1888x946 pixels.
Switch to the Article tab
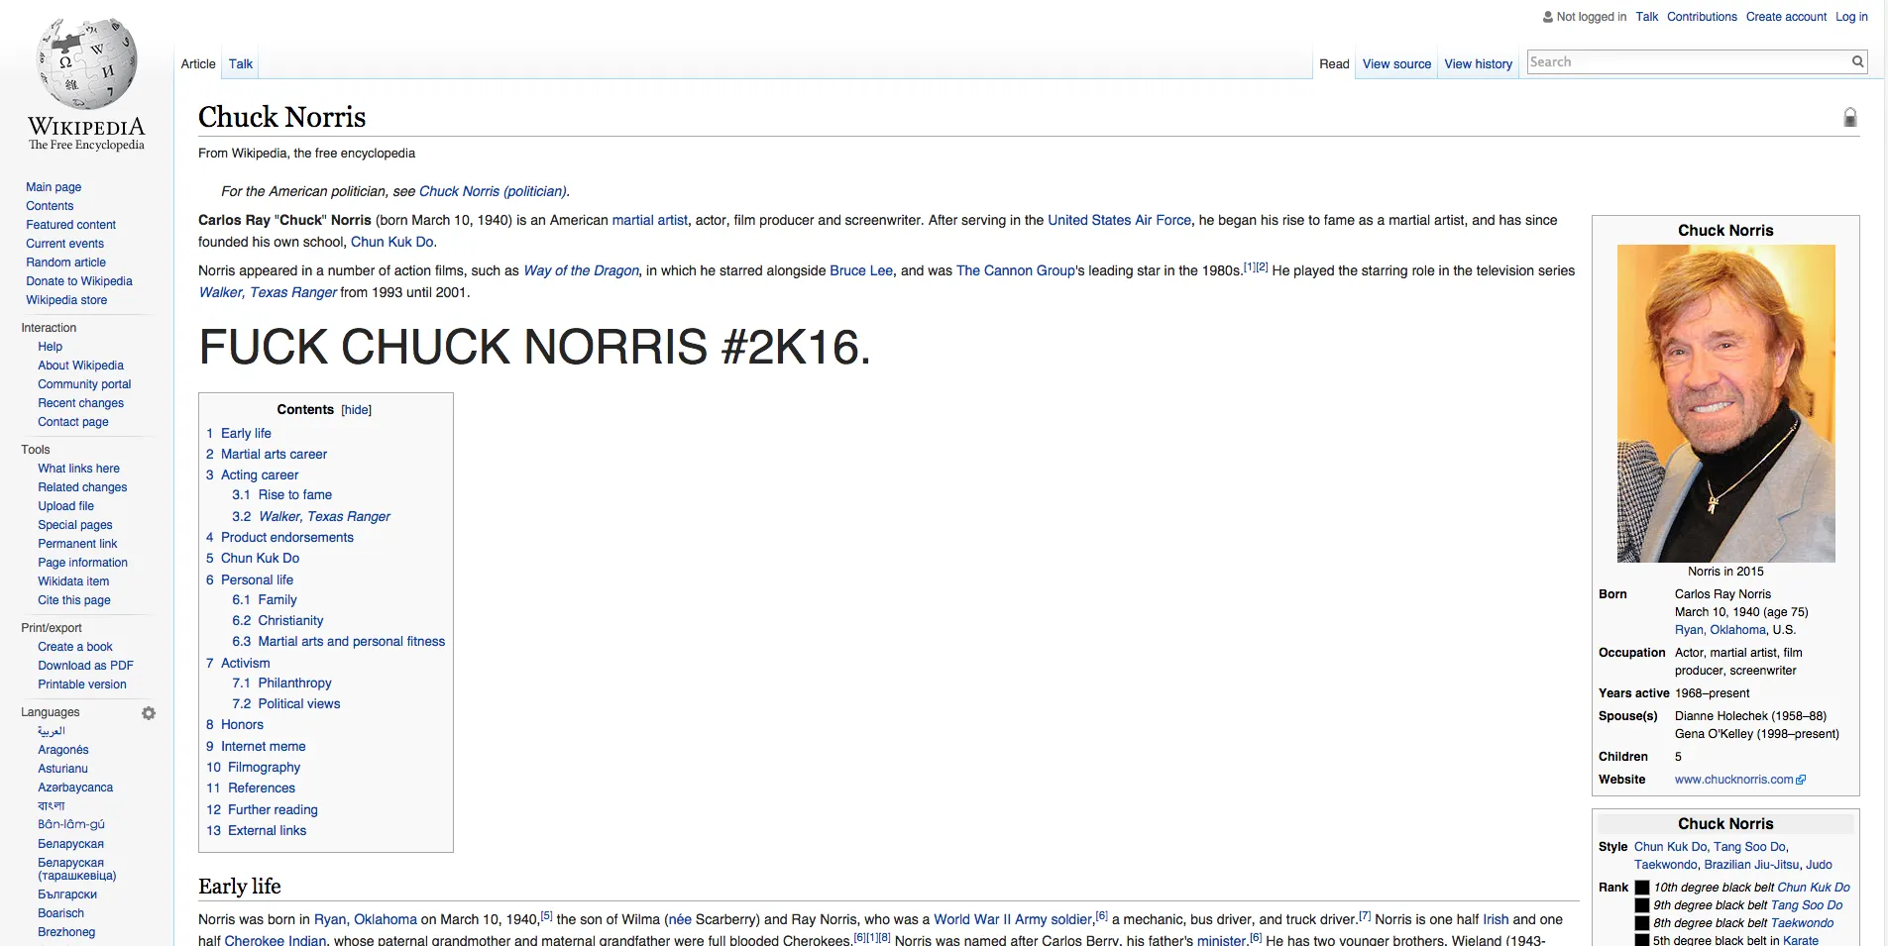pyautogui.click(x=198, y=64)
